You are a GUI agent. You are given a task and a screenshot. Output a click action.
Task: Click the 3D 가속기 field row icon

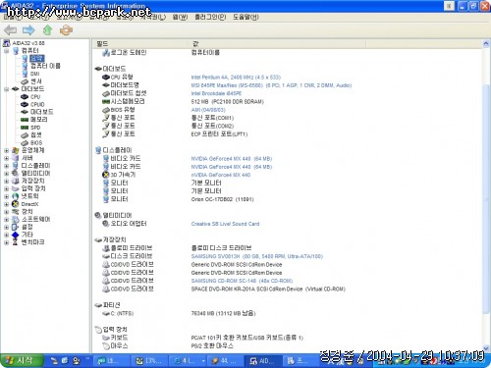105,175
